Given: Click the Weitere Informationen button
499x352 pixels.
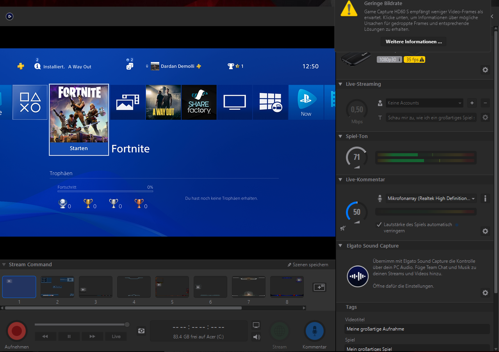Looking at the screenshot, I should [413, 42].
